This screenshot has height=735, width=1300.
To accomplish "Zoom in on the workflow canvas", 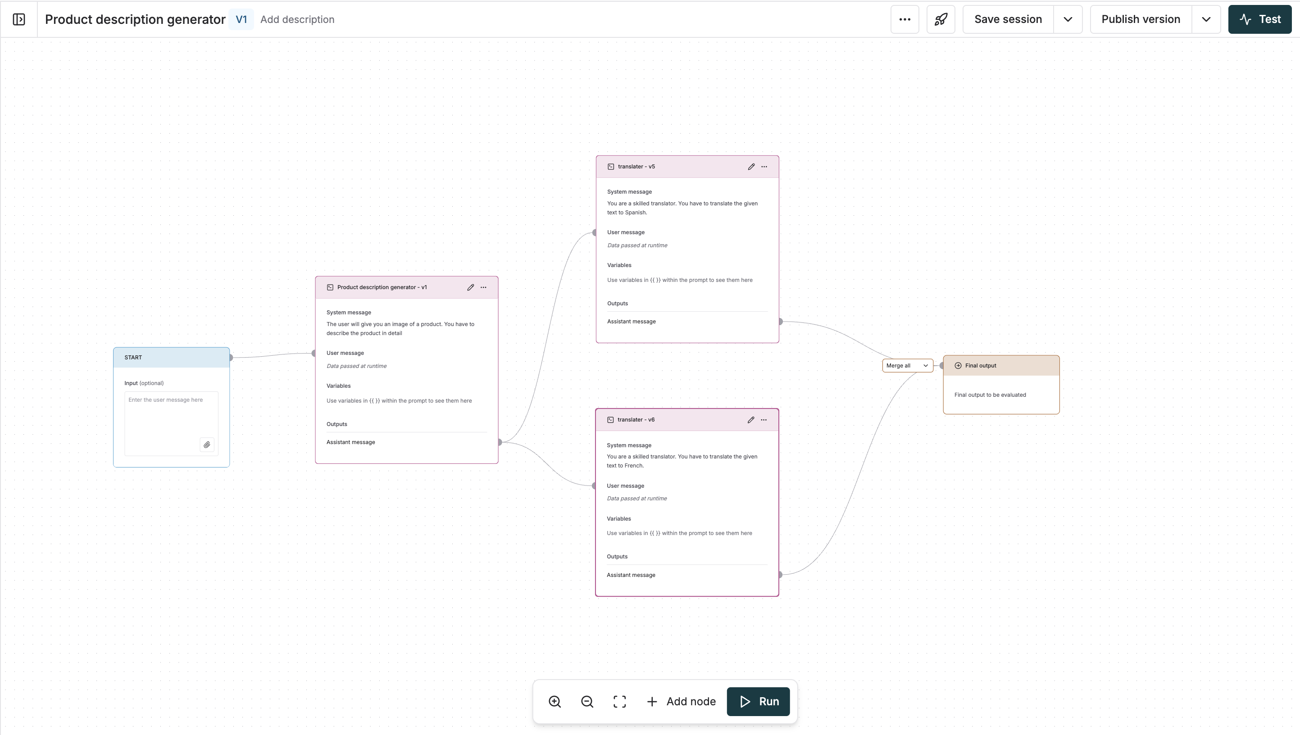I will click(x=555, y=701).
